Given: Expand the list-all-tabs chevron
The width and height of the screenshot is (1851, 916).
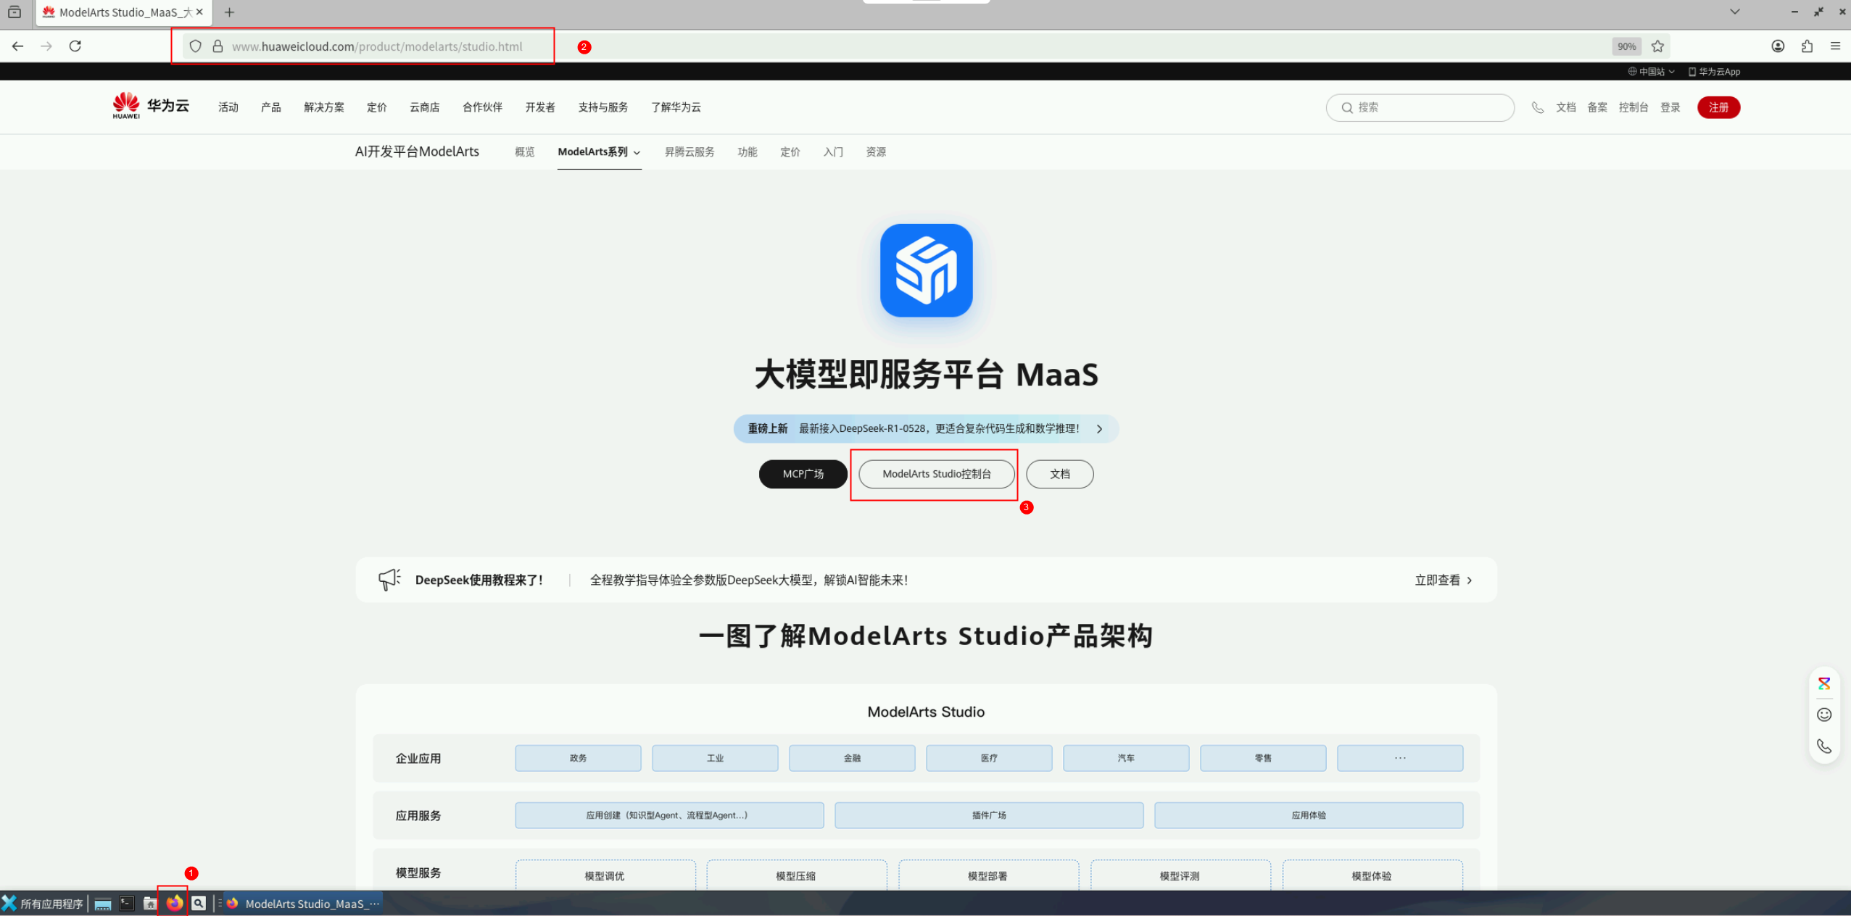Looking at the screenshot, I should [x=1734, y=12].
